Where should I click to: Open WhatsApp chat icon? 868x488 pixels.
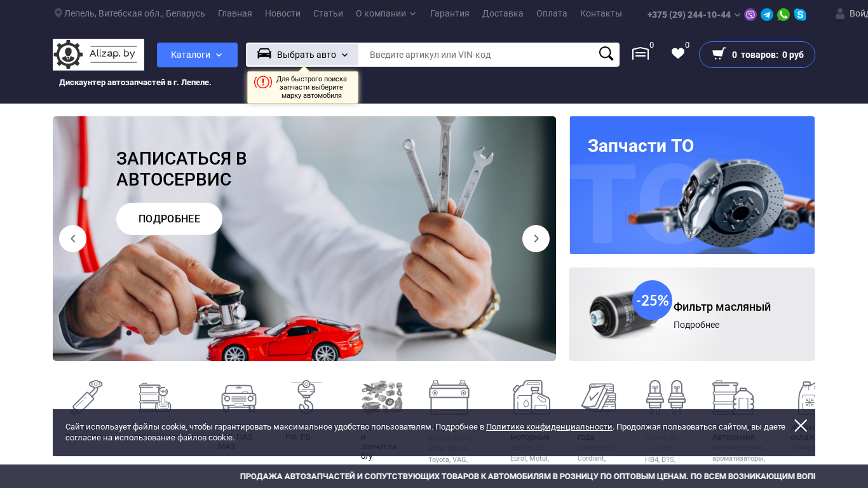click(783, 15)
